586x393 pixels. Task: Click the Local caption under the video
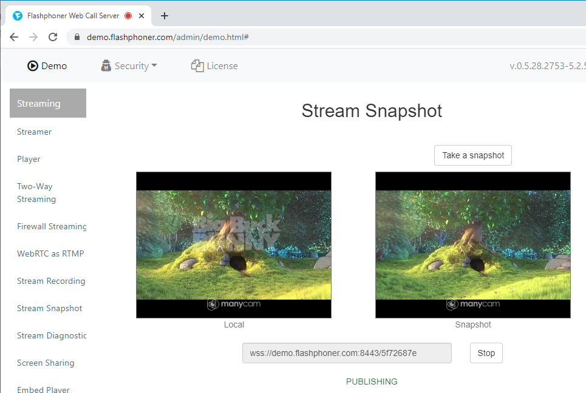[234, 324]
